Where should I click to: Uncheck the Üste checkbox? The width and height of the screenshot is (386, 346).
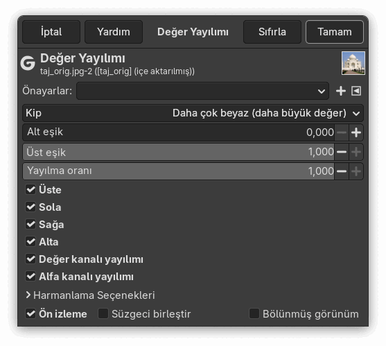30,189
